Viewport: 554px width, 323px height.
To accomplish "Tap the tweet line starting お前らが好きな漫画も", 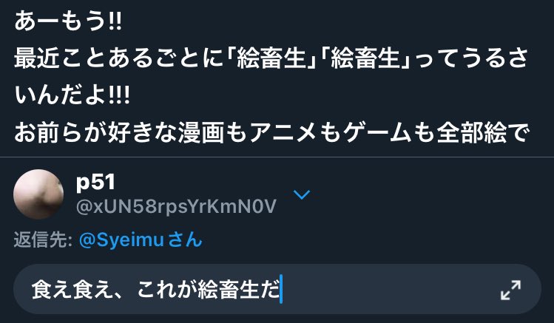I will (x=272, y=133).
